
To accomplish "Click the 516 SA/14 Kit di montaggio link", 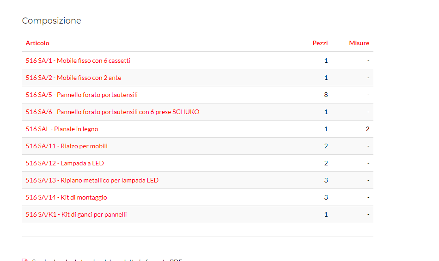I will 66,197.
